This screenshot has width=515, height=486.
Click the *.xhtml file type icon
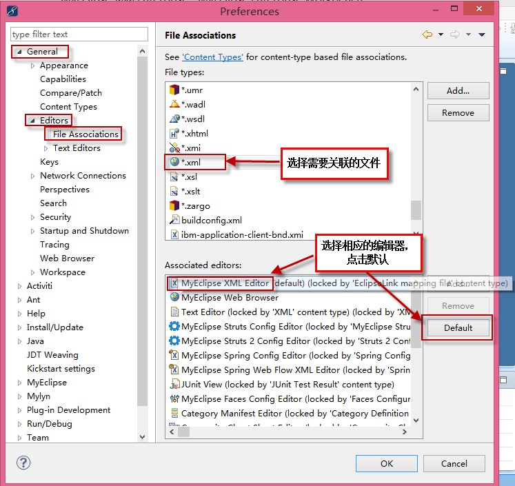coord(174,133)
